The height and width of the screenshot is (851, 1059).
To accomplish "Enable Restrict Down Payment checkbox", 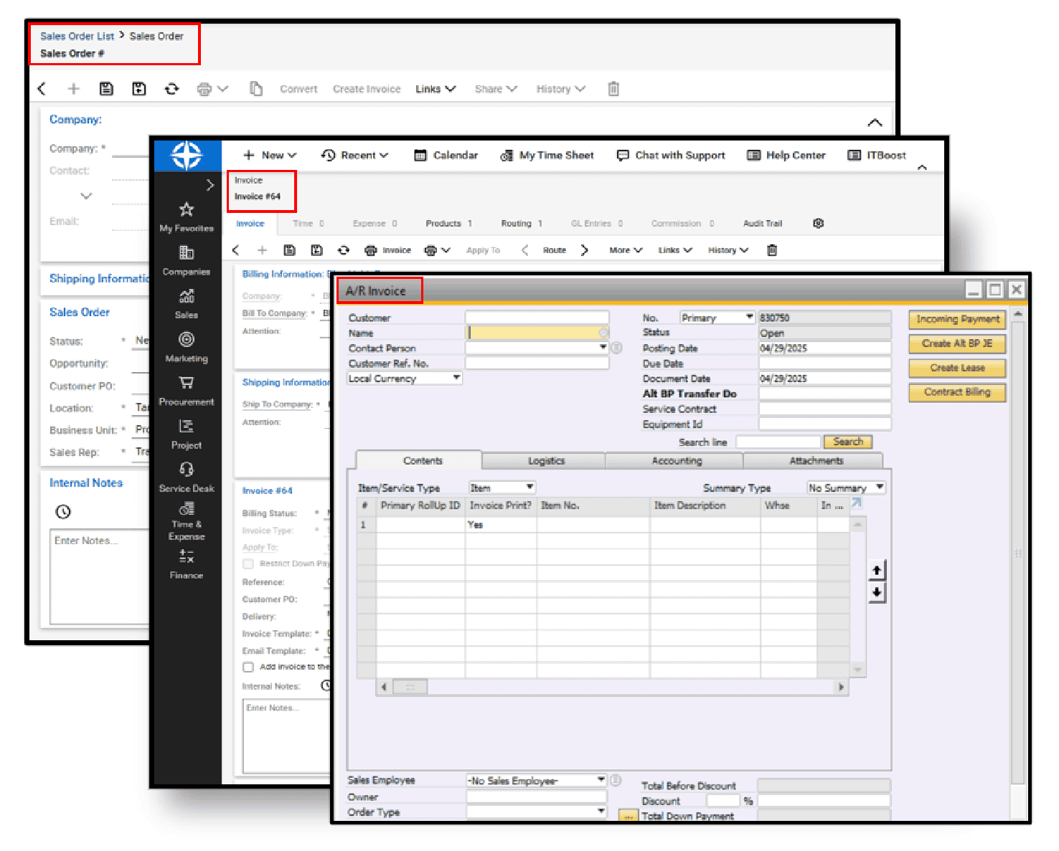I will tap(248, 564).
